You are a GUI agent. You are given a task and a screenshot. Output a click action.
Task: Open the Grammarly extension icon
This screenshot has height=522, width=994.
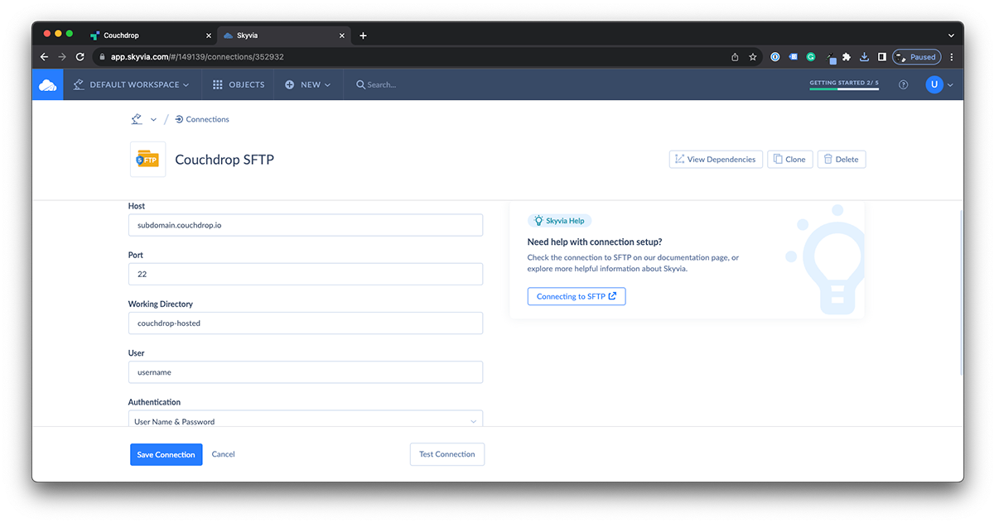[810, 56]
